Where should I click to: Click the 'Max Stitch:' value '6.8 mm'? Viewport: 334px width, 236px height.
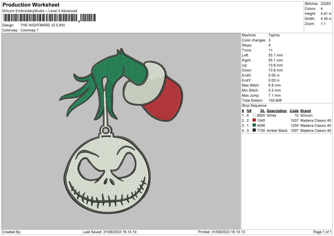point(274,85)
